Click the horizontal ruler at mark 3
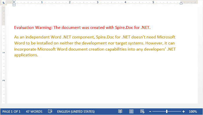 [97, 2]
